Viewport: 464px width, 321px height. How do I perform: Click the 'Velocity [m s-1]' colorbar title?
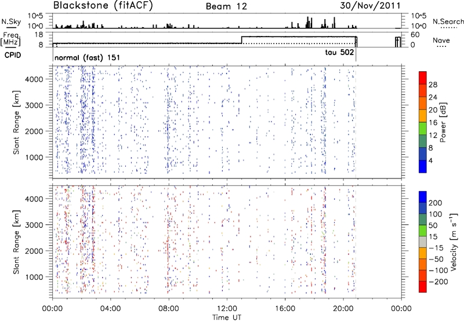tap(454, 242)
